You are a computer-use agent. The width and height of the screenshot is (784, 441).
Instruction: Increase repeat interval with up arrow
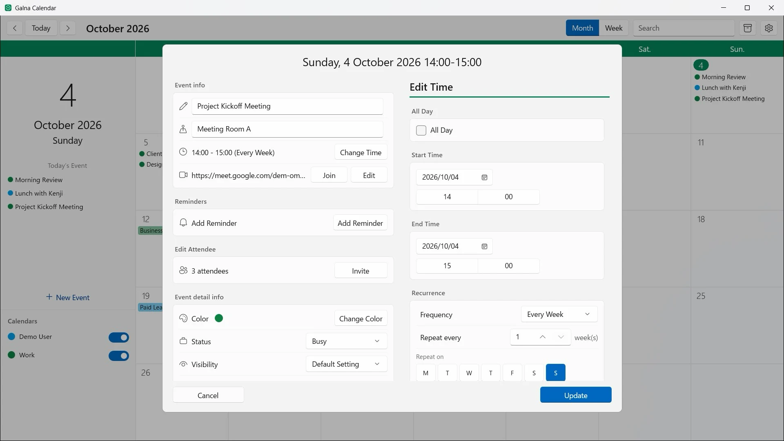(543, 337)
